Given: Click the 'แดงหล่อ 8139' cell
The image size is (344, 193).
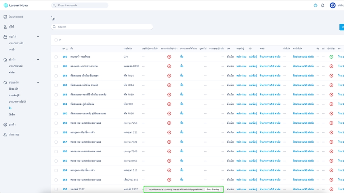Looking at the screenshot, I should click(132, 66).
